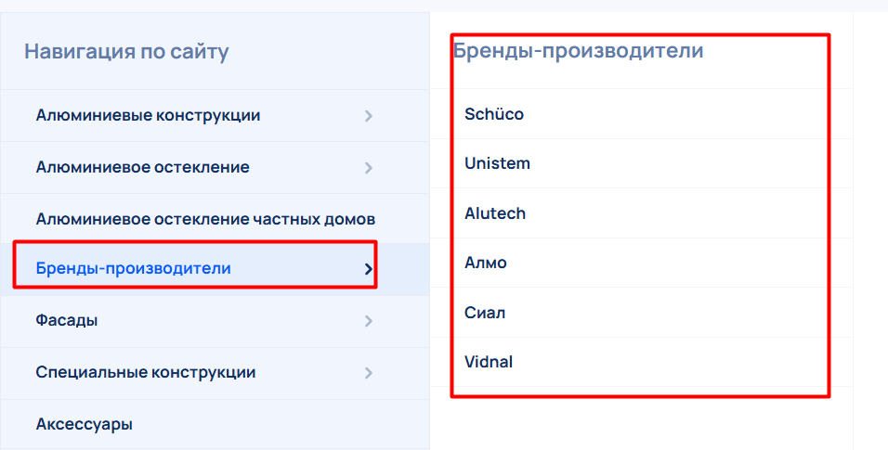Open Алюминиевые конструкции menu item
The image size is (888, 450).
(148, 116)
